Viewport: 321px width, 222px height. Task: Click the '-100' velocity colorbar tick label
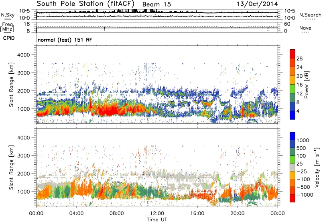point(303,179)
